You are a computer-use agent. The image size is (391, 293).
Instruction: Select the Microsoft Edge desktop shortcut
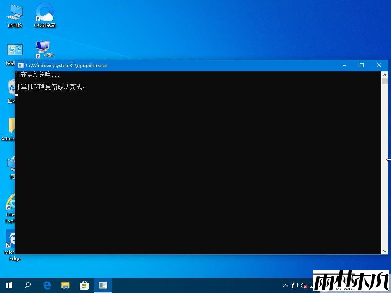[11, 239]
